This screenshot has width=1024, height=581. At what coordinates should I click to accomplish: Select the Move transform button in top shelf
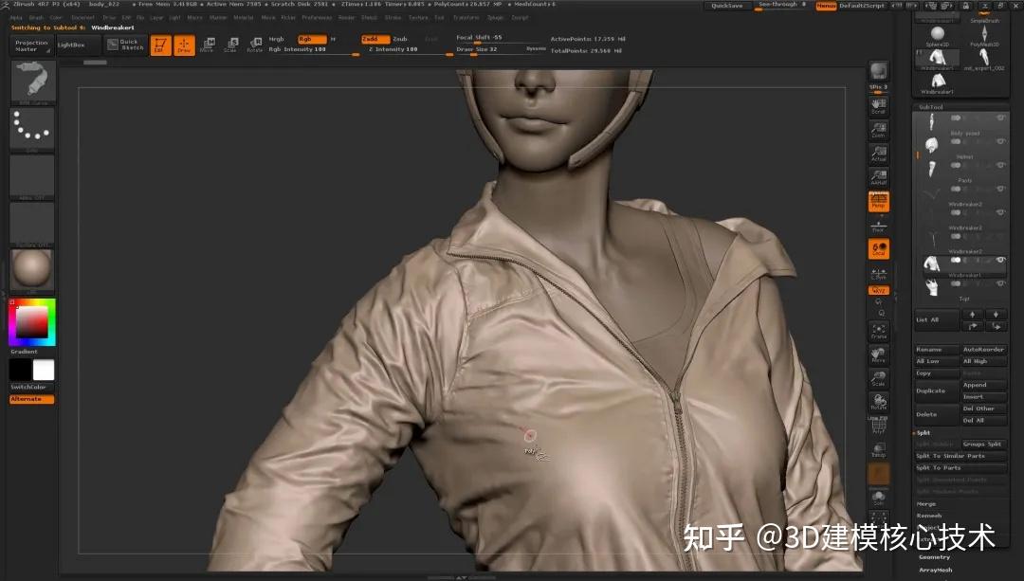coord(208,45)
